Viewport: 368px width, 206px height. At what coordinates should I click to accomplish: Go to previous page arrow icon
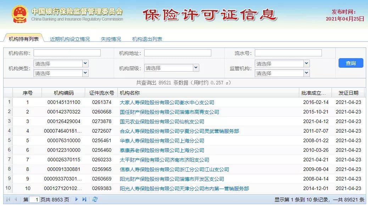pos(16,199)
